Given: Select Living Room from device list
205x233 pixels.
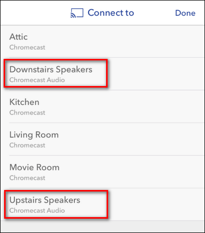Looking at the screenshot, I should [x=102, y=139].
